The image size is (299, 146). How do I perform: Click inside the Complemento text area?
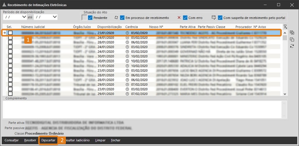[143, 109]
